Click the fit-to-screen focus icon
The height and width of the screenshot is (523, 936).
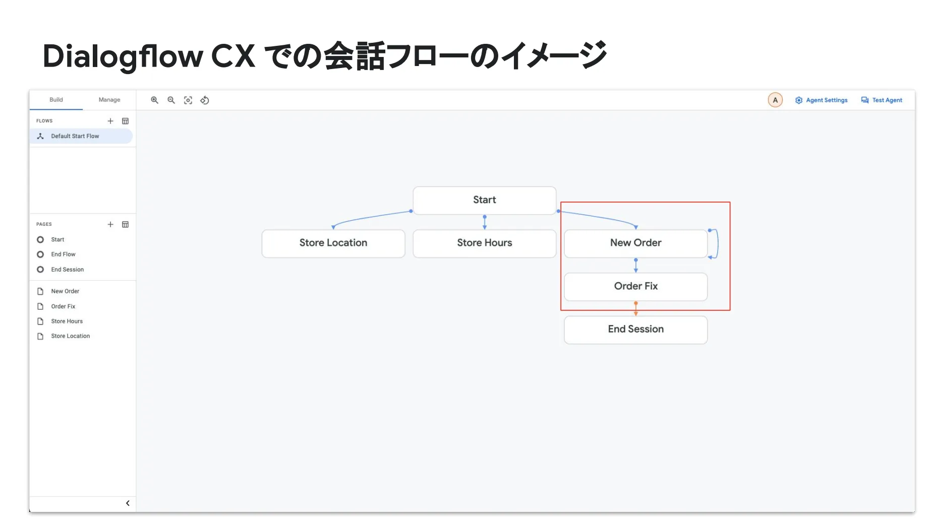tap(188, 100)
